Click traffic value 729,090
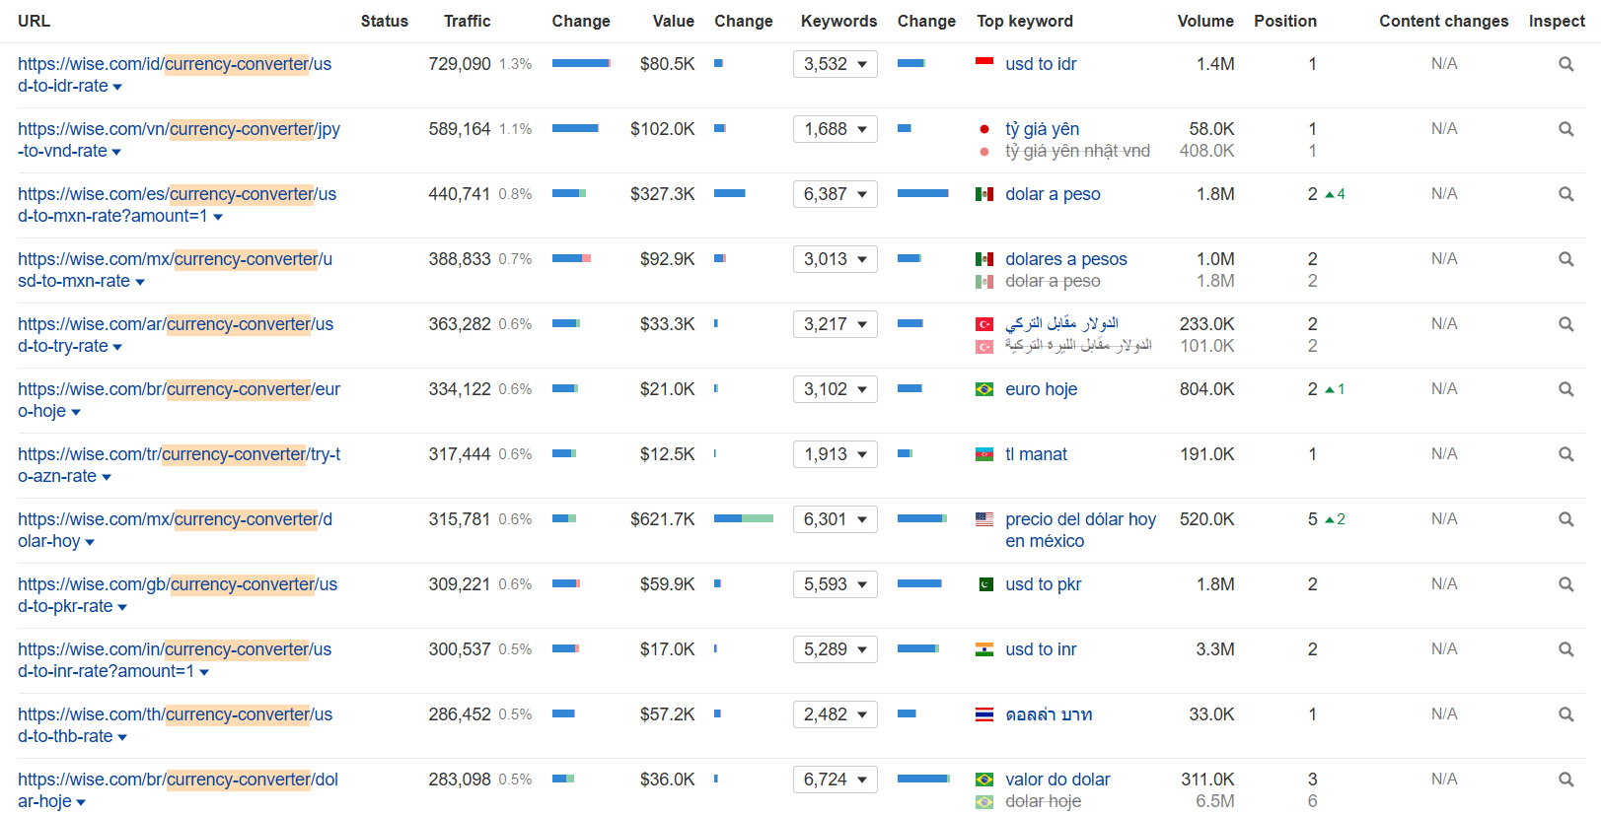 click(460, 64)
